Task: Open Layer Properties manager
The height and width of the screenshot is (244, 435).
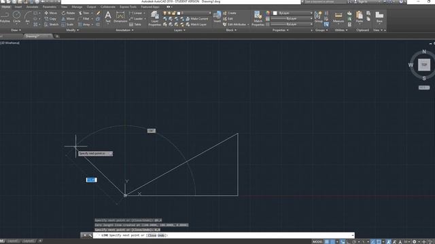Action: tap(155, 19)
